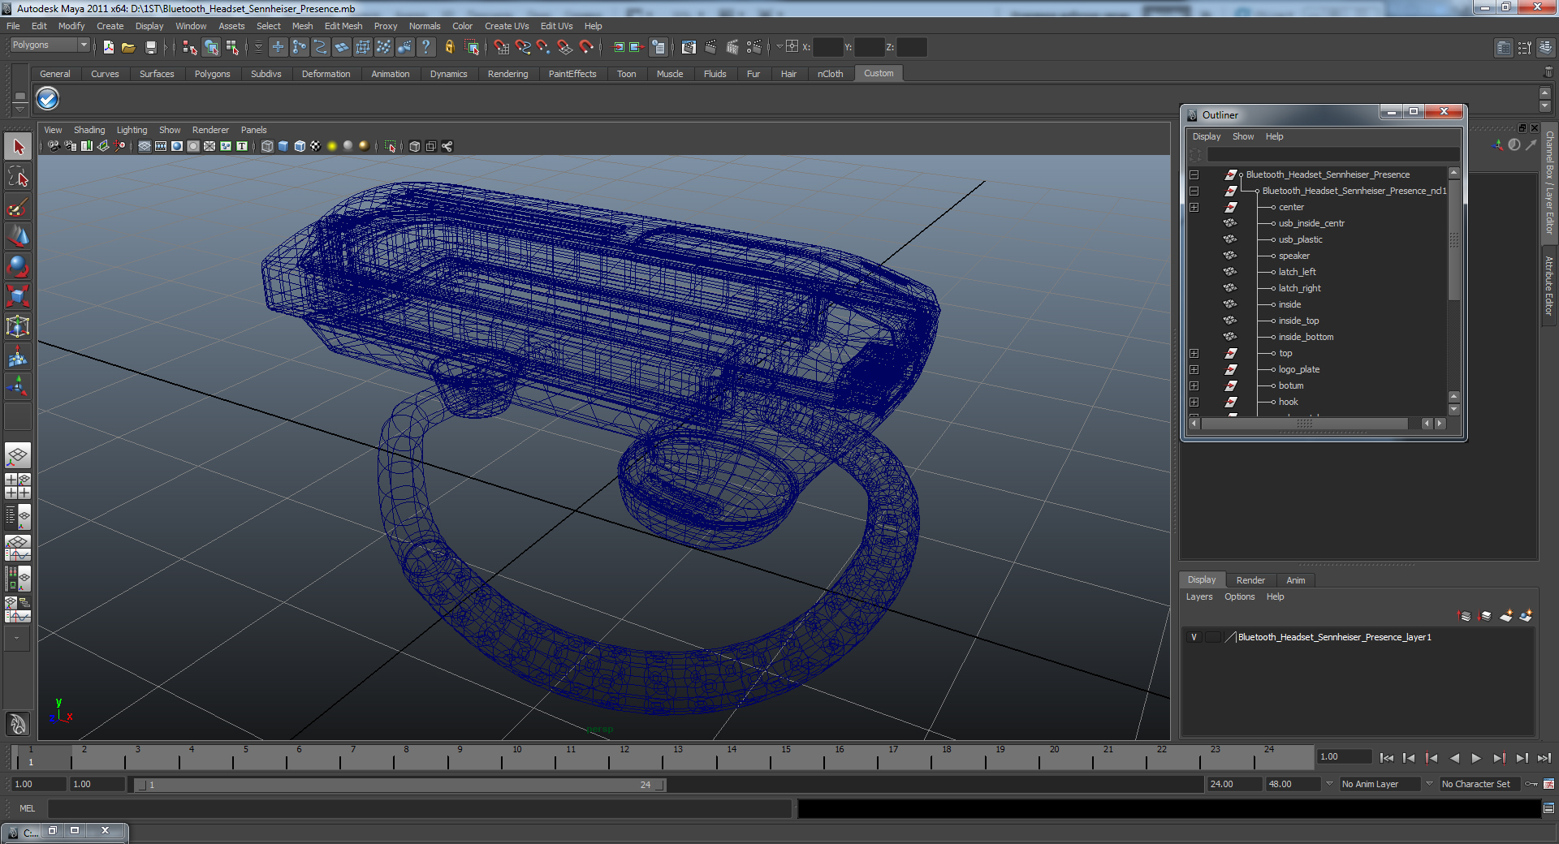This screenshot has height=844, width=1559.
Task: Toggle viewport grid display icon
Action: [145, 146]
